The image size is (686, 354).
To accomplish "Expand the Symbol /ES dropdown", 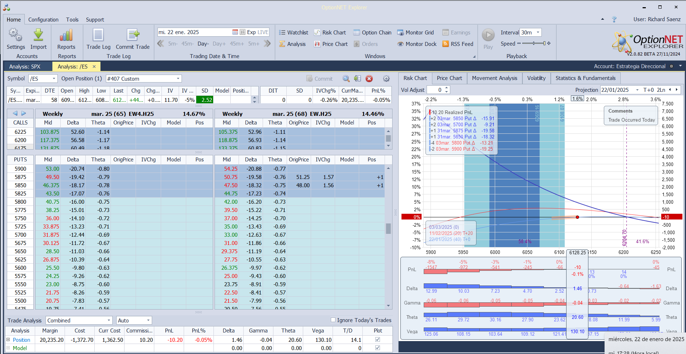I will (54, 79).
